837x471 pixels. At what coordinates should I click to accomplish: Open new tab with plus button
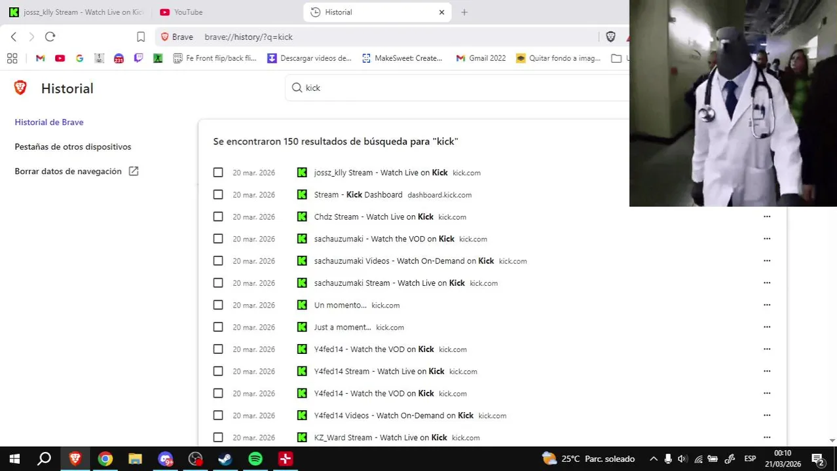[464, 12]
